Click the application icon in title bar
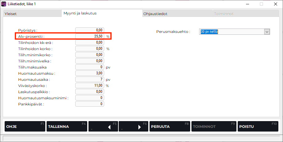The height and width of the screenshot is (142, 283). tap(4, 4)
